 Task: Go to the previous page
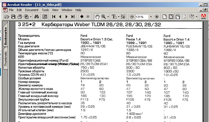tap(60, 17)
